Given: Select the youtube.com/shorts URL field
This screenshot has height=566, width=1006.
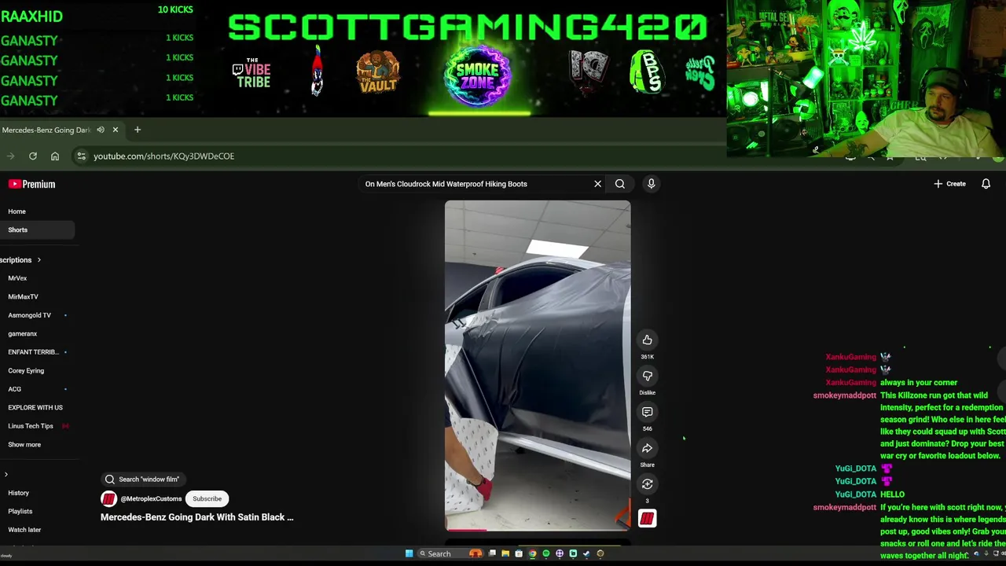Looking at the screenshot, I should click(163, 156).
